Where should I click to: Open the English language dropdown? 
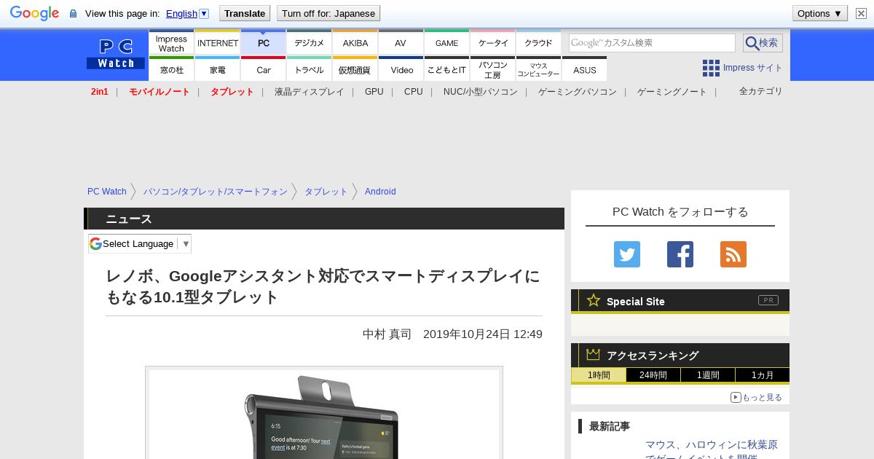[x=187, y=13]
